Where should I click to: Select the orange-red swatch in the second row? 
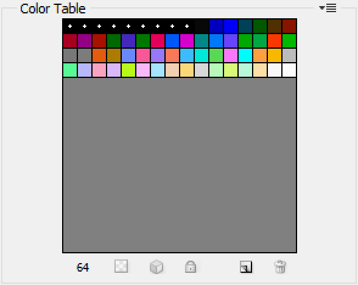coord(275,41)
